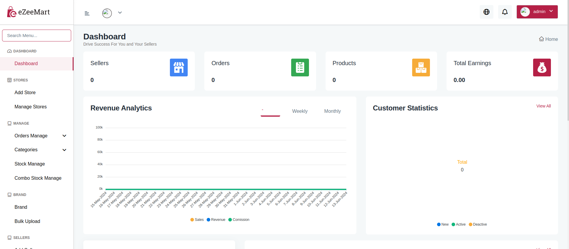Click View All in Customer Statistics
The width and height of the screenshot is (569, 249).
click(544, 106)
